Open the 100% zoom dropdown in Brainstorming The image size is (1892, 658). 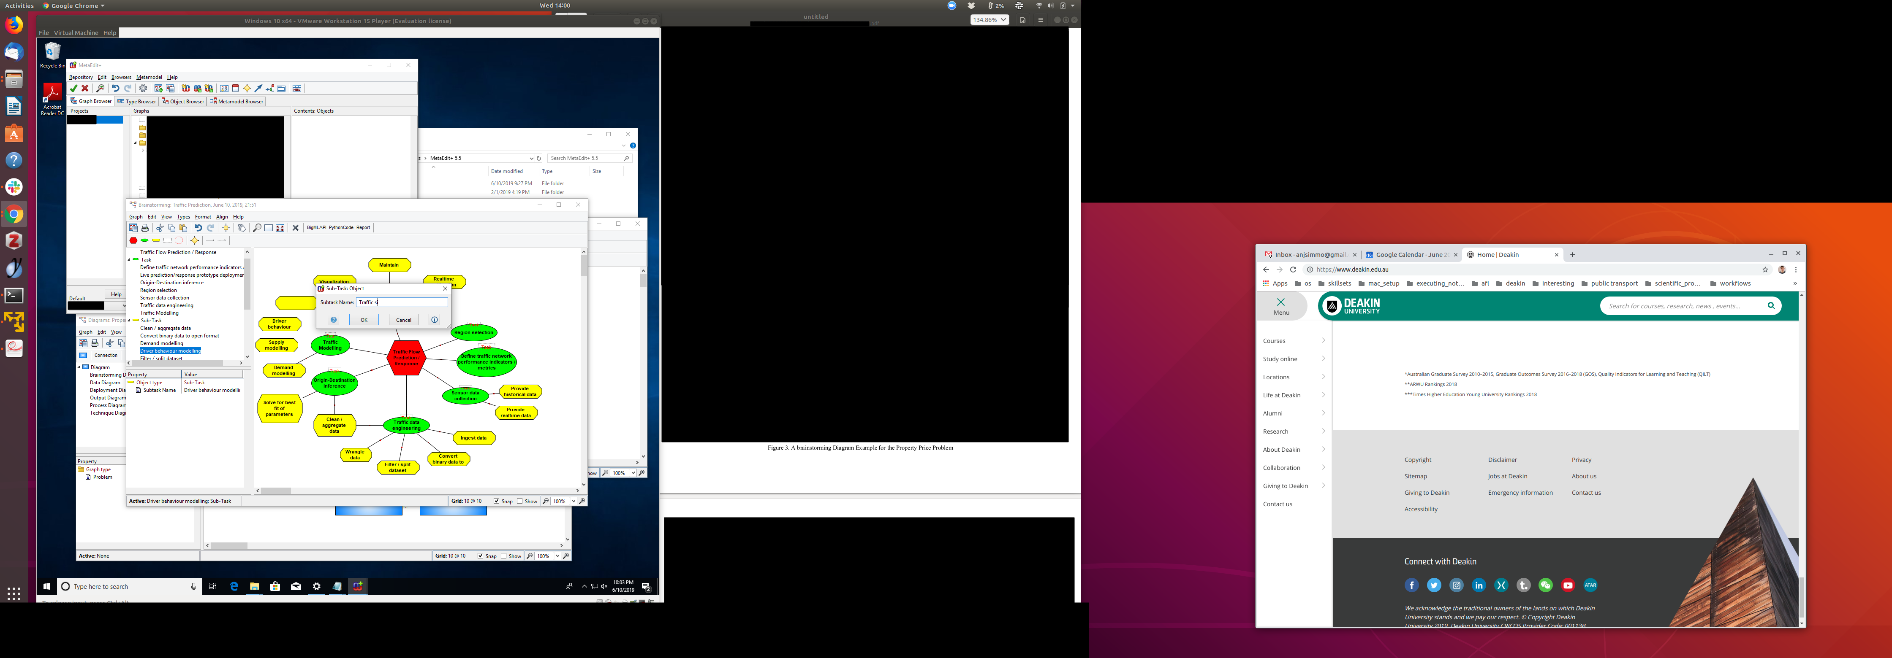click(573, 501)
